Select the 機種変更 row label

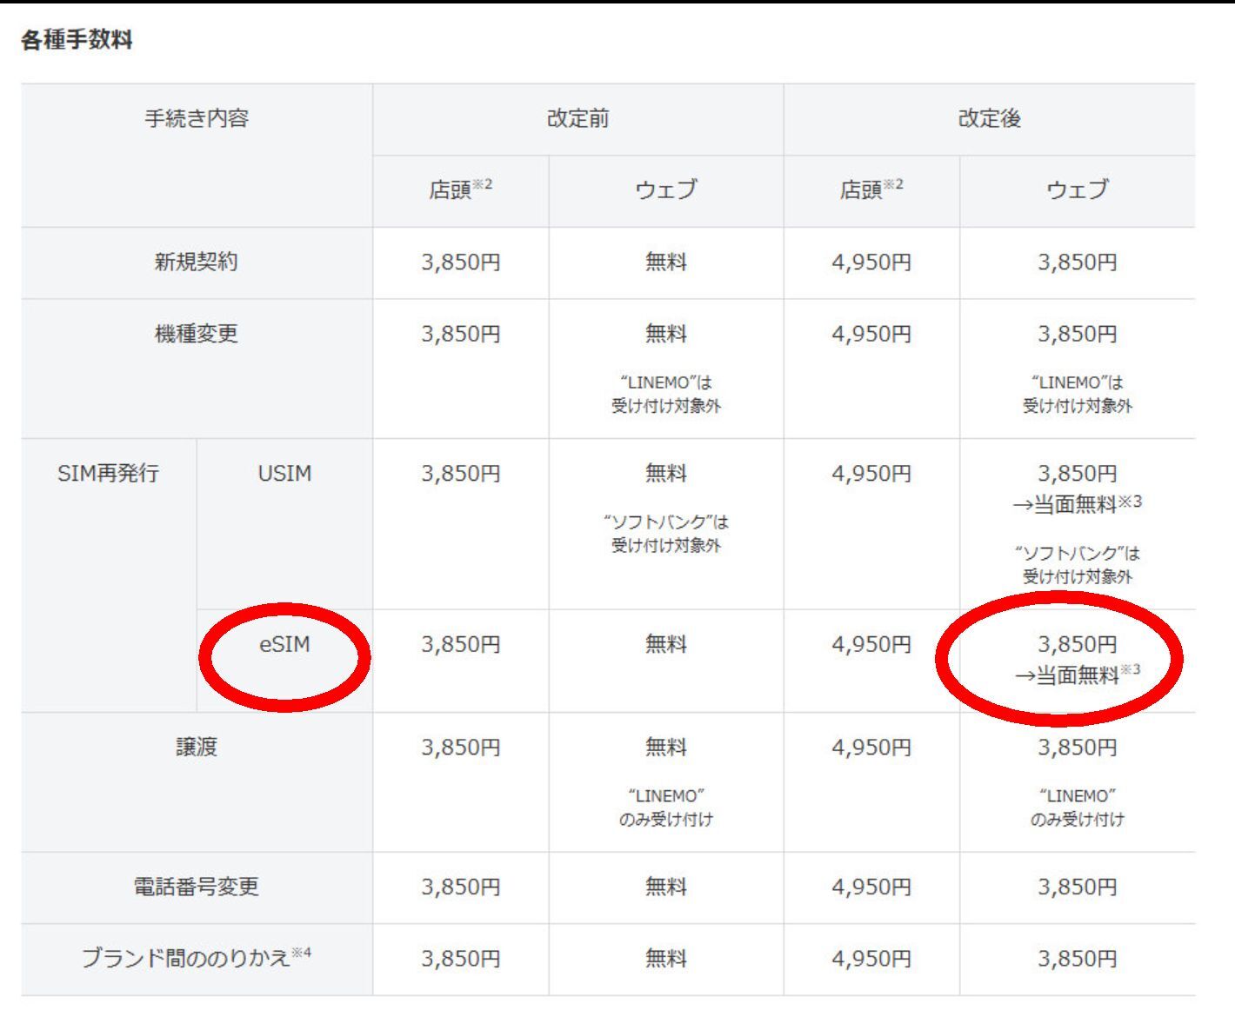197,334
